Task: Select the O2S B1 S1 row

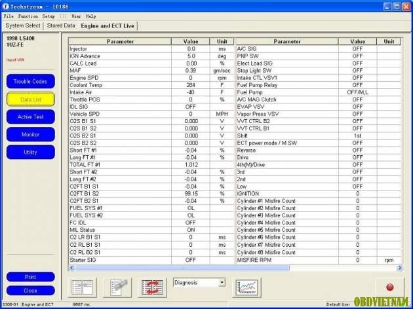Action: point(151,121)
